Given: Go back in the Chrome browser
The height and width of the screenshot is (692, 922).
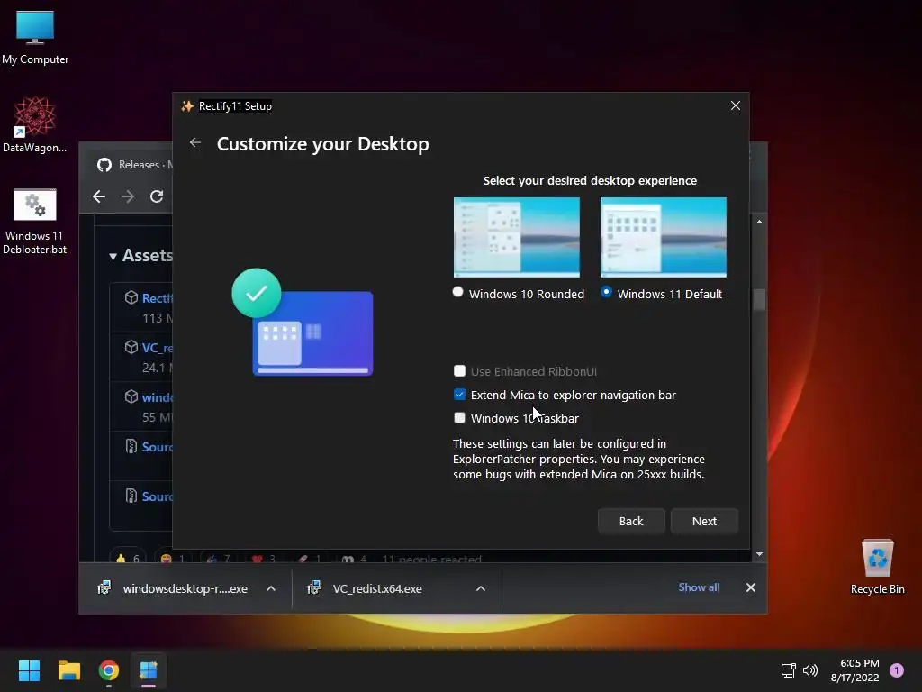Looking at the screenshot, I should coord(99,196).
